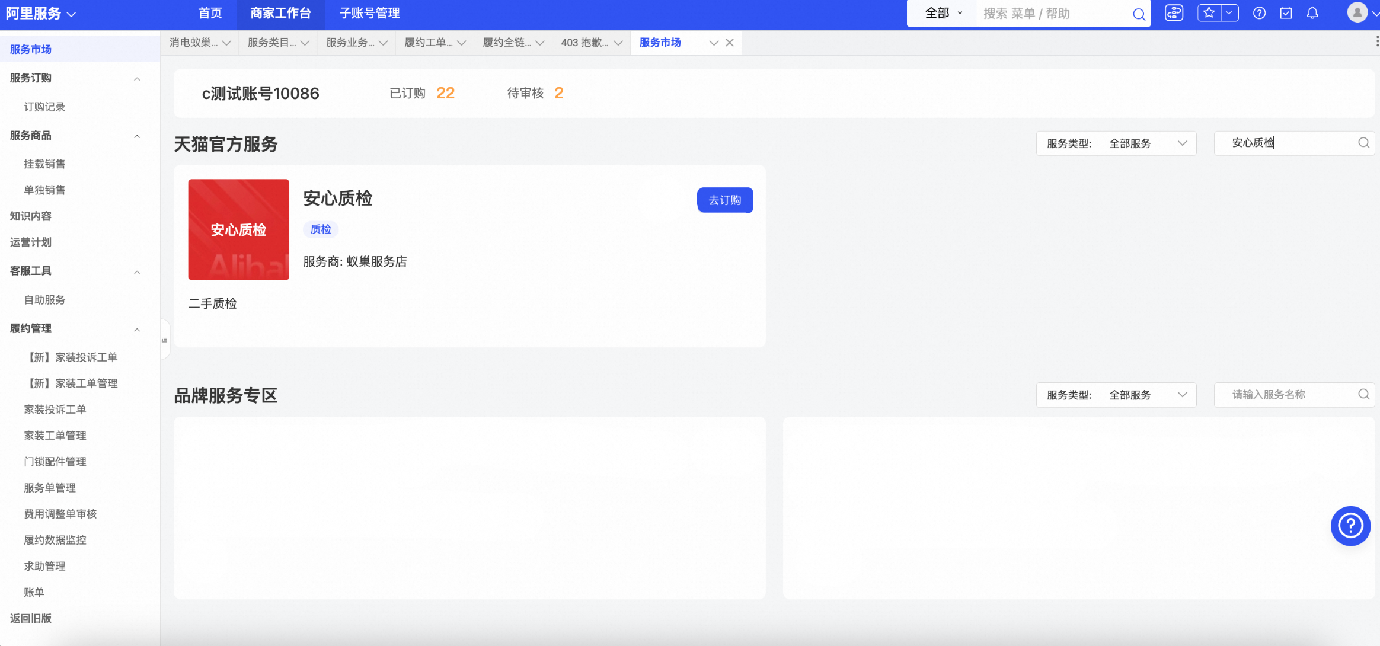
Task: Open the task calendar check icon
Action: coord(1286,13)
